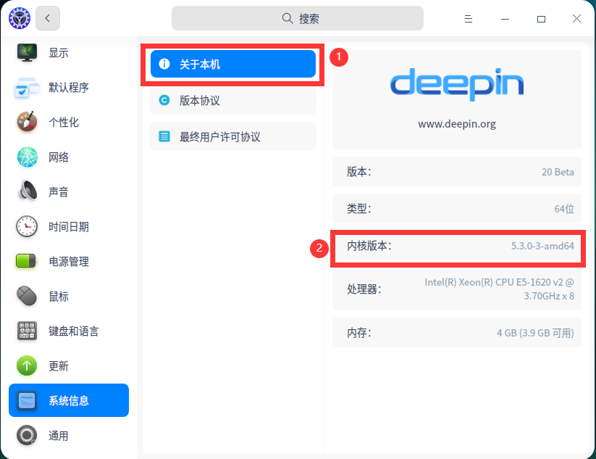Click the www.deepin.org website text
The width and height of the screenshot is (596, 459).
point(457,124)
